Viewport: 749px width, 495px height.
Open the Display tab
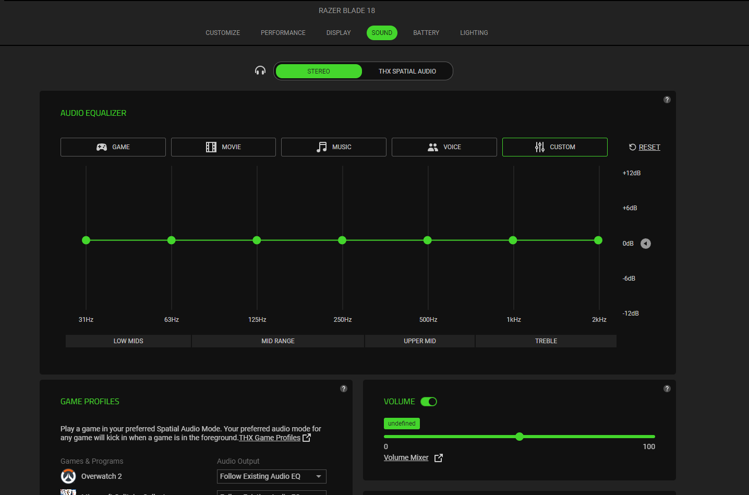[339, 33]
